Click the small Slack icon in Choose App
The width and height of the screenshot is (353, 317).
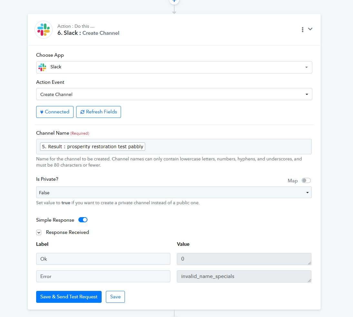[42, 67]
